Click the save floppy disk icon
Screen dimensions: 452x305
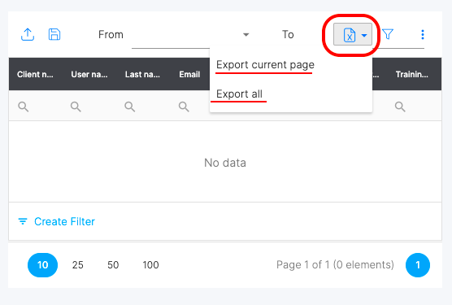click(x=54, y=35)
